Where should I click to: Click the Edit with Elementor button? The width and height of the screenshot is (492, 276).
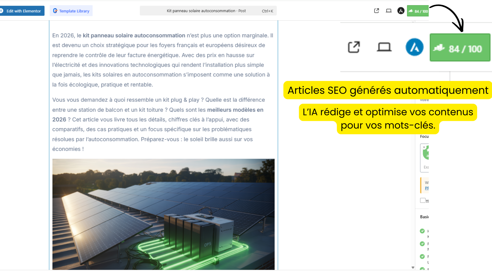22,11
